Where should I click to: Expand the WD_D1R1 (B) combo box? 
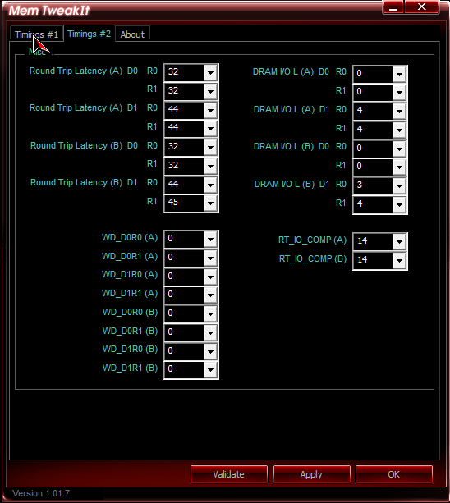pos(210,369)
